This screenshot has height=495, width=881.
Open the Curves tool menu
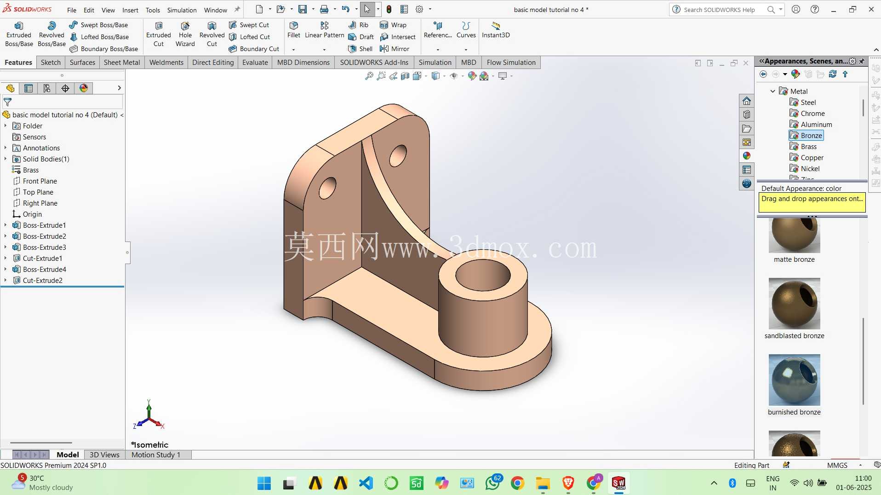pos(466,30)
